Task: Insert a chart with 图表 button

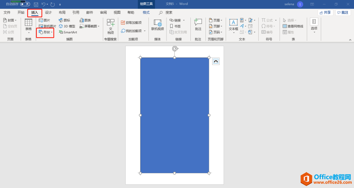Action: (85, 20)
